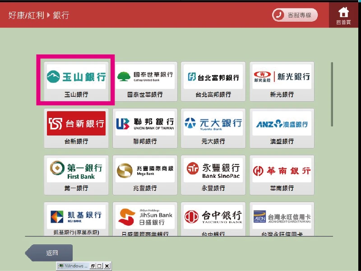Choose the 聯邦銀行 Union Bank of Taiwan logo
The height and width of the screenshot is (271, 361).
click(145, 123)
